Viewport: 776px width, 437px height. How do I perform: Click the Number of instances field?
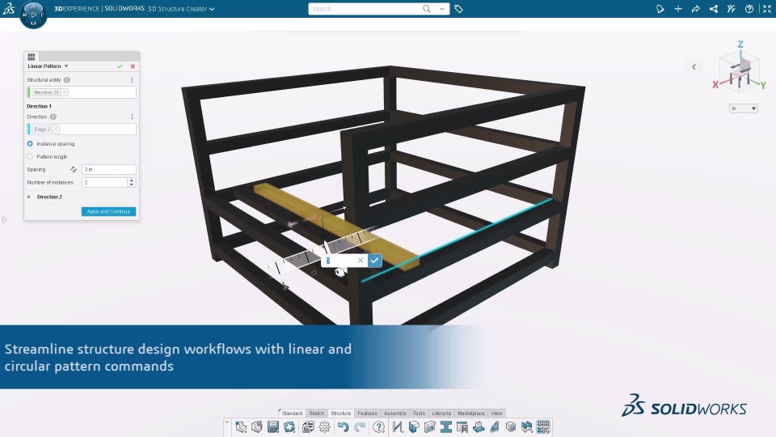(104, 182)
